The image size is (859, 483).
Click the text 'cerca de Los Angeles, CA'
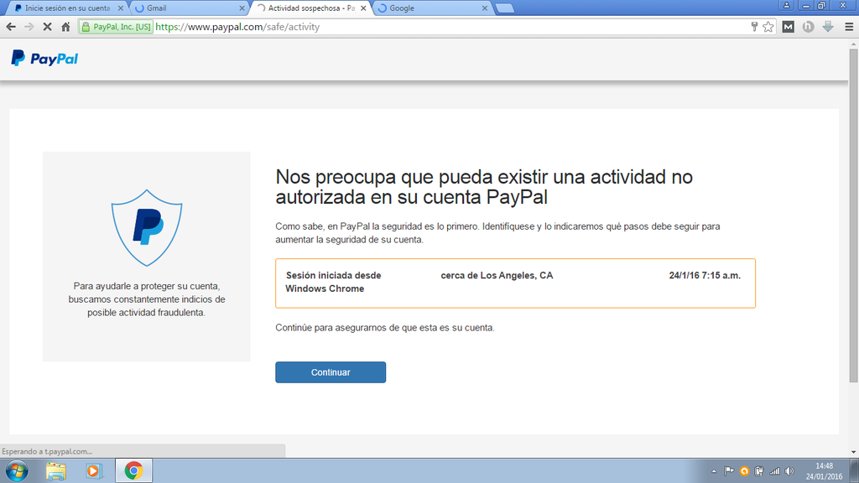(x=497, y=275)
